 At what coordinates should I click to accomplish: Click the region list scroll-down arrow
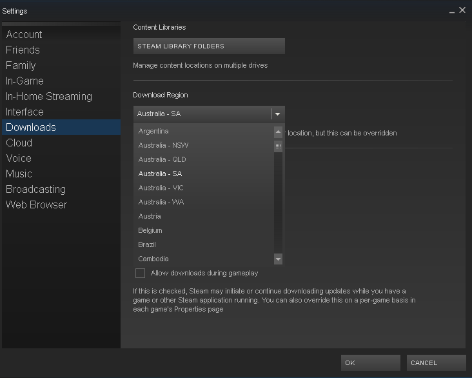coord(278,259)
